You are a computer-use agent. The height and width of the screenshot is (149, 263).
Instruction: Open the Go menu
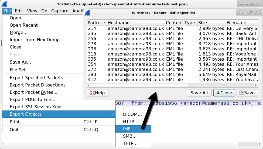pyautogui.click(x=44, y=11)
